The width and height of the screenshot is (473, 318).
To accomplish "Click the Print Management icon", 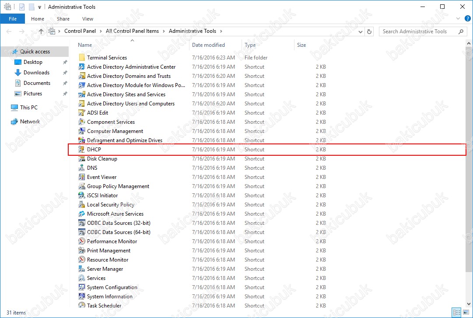I will click(x=81, y=251).
